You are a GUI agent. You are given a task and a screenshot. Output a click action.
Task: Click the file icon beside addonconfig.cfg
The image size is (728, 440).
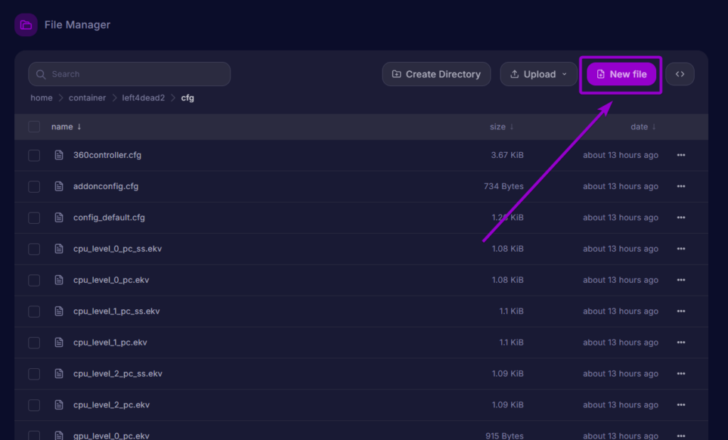pos(58,186)
